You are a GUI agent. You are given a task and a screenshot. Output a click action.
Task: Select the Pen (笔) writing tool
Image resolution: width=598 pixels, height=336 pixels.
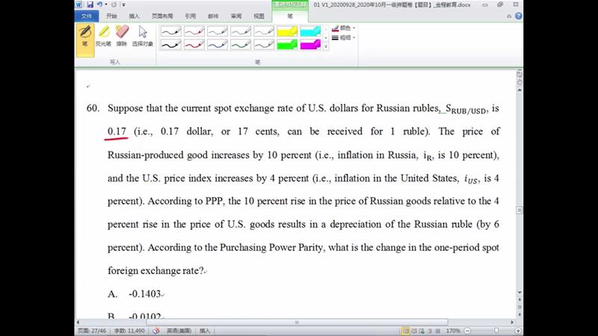click(x=84, y=35)
